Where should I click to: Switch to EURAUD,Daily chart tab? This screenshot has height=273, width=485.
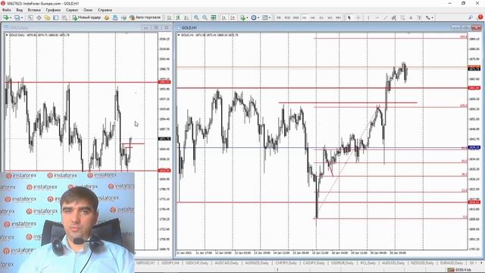[x=452, y=263]
